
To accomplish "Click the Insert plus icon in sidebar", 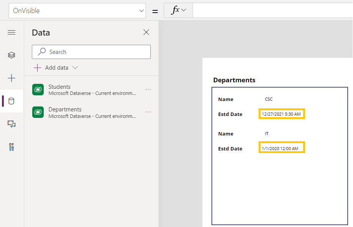I will pos(12,78).
